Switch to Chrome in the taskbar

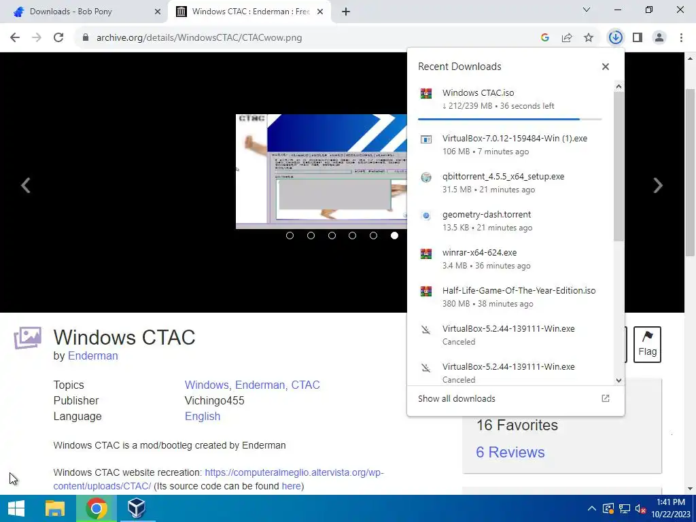[x=97, y=508]
